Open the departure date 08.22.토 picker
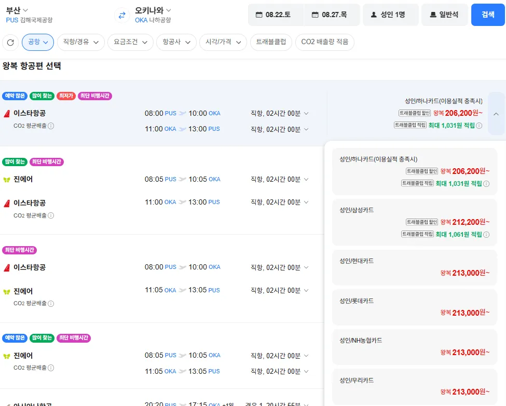The height and width of the screenshot is (406, 506). 276,15
